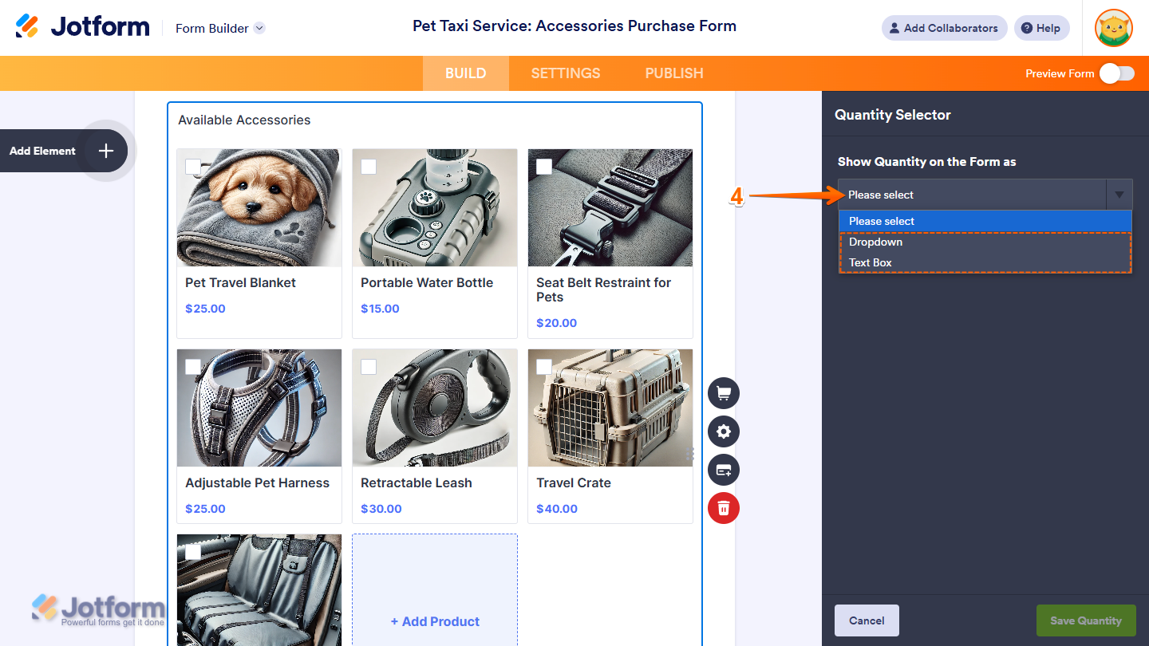Viewport: 1149px width, 646px height.
Task: Check the Pet Travel Blanket checkbox
Action: pos(193,166)
